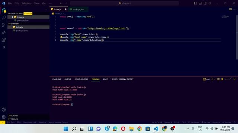Click the Go Live status bar item

coord(206,122)
